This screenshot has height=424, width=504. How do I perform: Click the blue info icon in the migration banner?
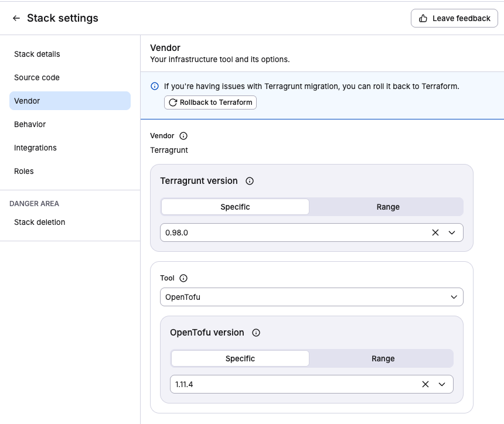154,86
